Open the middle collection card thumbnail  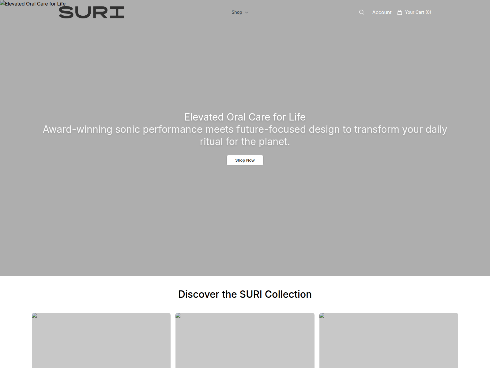pyautogui.click(x=245, y=340)
